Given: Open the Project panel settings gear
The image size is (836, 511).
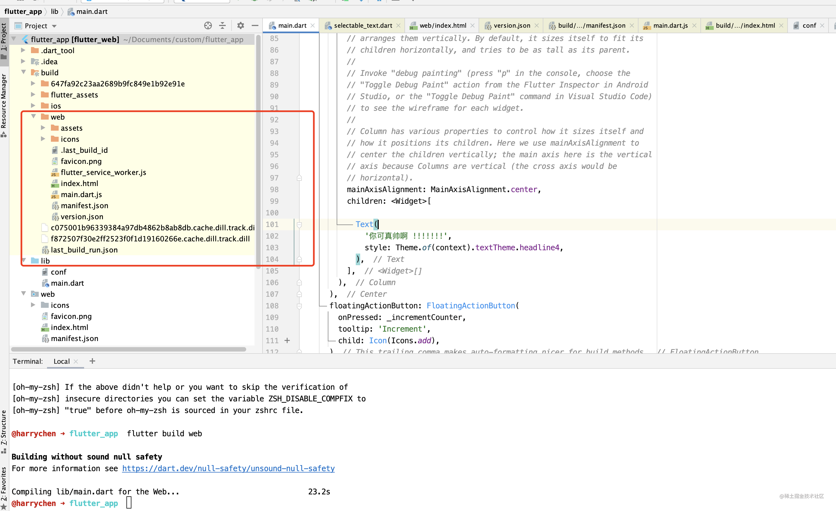Looking at the screenshot, I should pyautogui.click(x=241, y=25).
